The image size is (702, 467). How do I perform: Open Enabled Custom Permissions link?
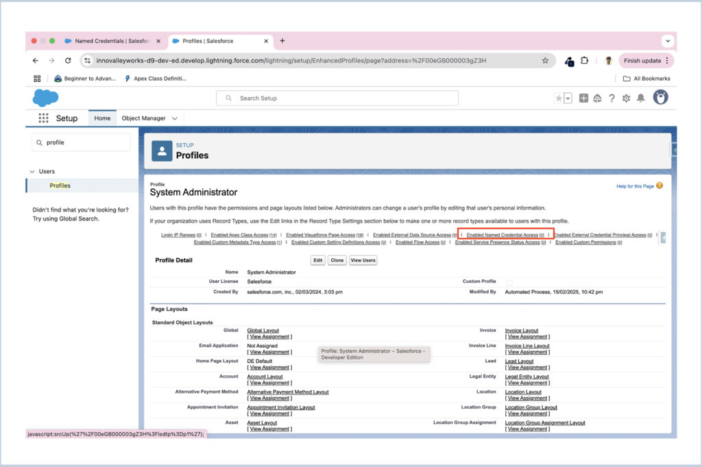(589, 242)
